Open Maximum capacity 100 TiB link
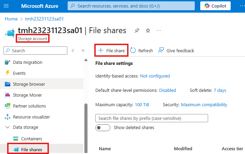This screenshot has height=154, width=245. point(142,104)
